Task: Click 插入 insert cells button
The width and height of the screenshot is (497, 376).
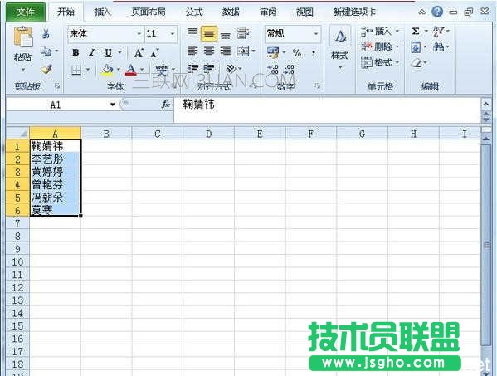Action: click(x=379, y=31)
